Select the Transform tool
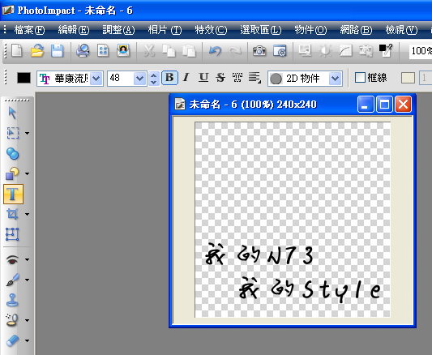Viewport: 432px width, 355px height. 12,234
